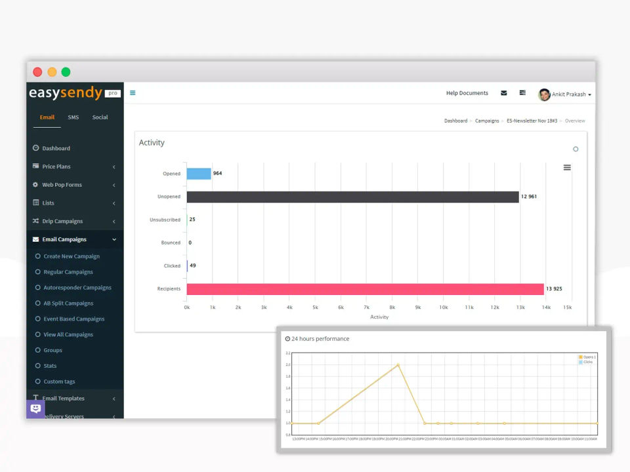The height and width of the screenshot is (472, 630).
Task: Collapse the Email Campaigns section
Action: [75, 239]
